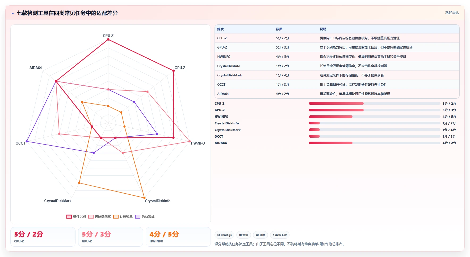Open the HWiNFO stat card showing 4分 / 5分

coord(178,237)
